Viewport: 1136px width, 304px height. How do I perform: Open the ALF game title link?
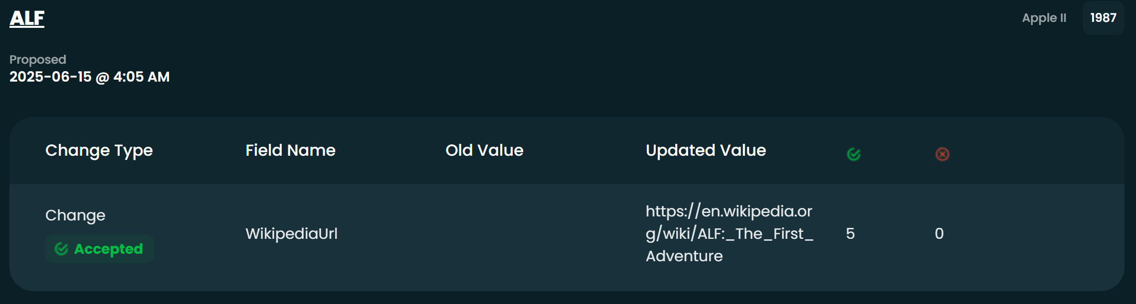[x=27, y=18]
